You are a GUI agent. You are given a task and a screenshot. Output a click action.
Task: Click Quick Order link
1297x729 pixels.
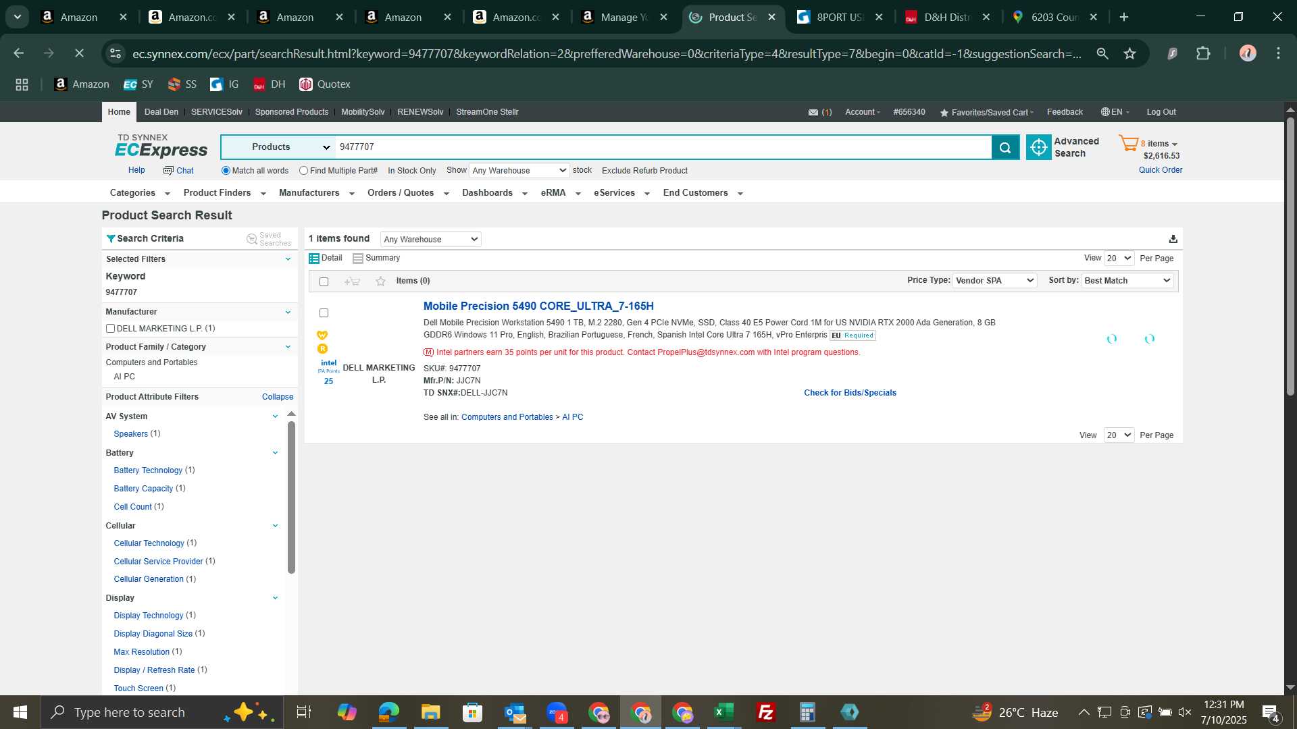1161,170
